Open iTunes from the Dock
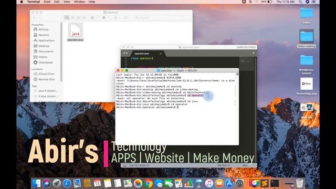 (x=209, y=183)
